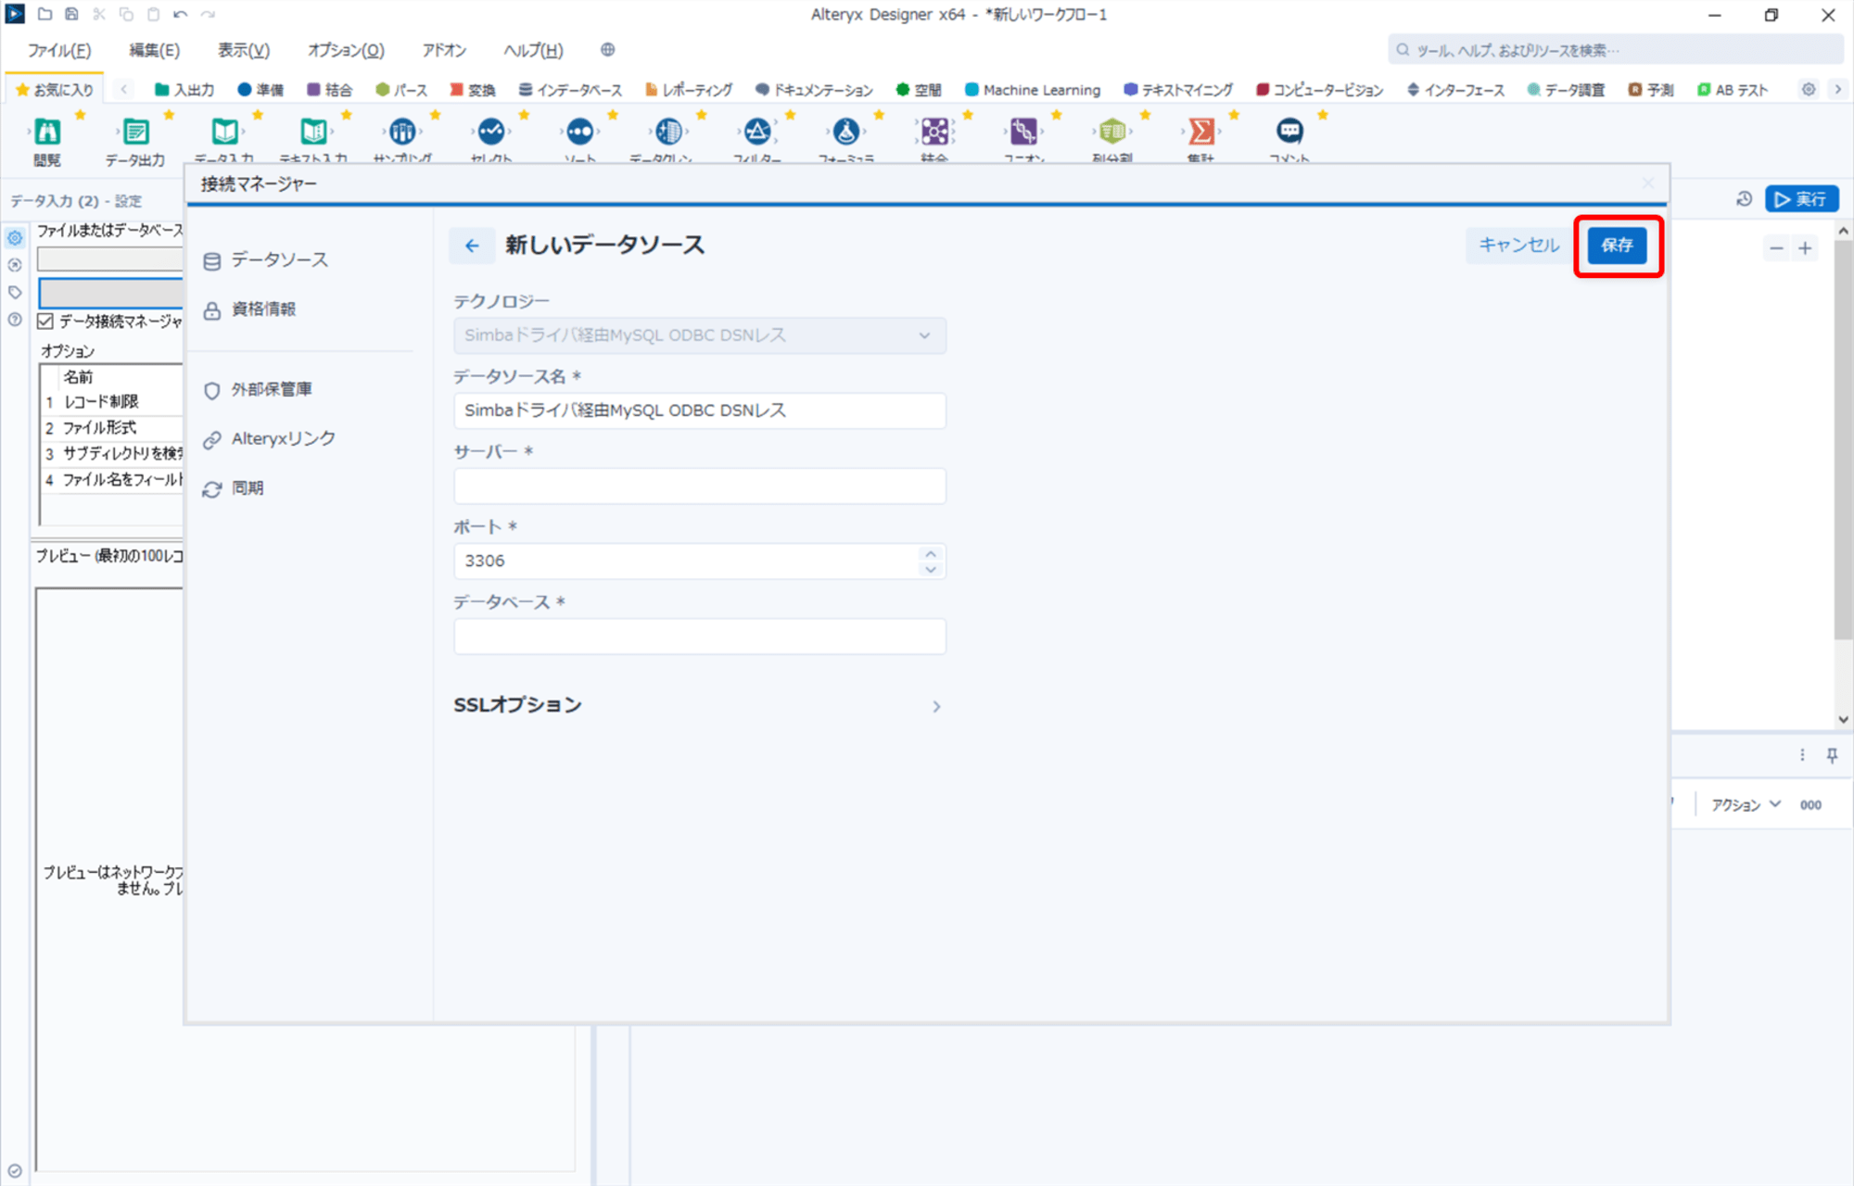Open the help question mark side tab
This screenshot has width=1854, height=1186.
(x=15, y=320)
